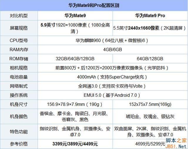Select the ROM存储 row label
The height and width of the screenshot is (149, 188).
coord(19,59)
